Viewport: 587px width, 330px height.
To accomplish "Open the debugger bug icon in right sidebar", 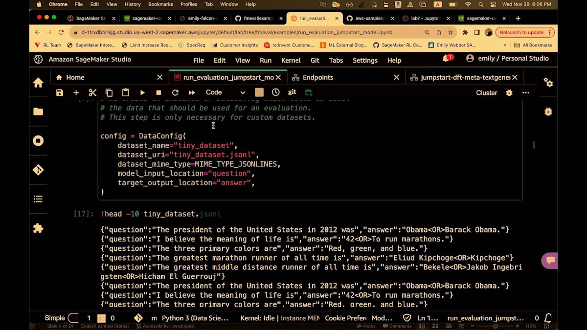I will point(548,111).
